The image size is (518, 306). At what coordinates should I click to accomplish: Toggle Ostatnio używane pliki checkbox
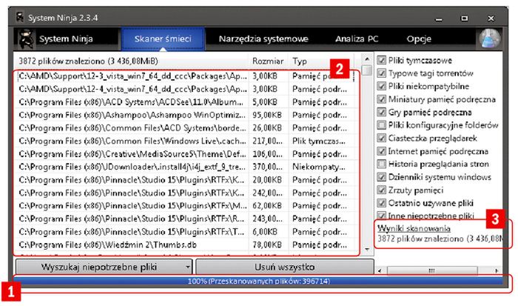[382, 203]
